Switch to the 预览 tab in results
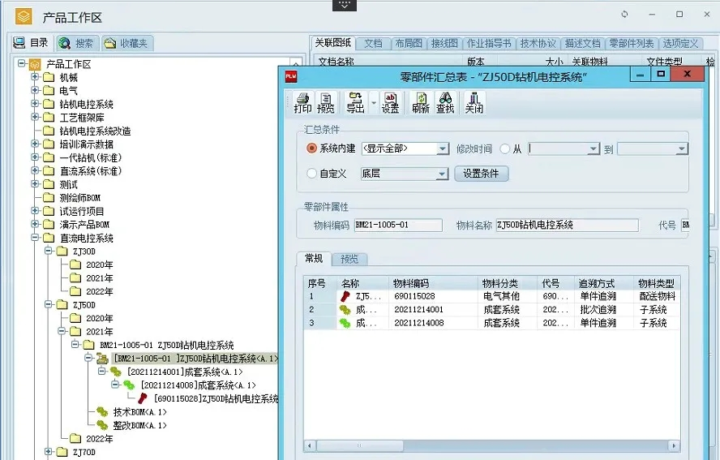The image size is (720, 460). click(349, 259)
